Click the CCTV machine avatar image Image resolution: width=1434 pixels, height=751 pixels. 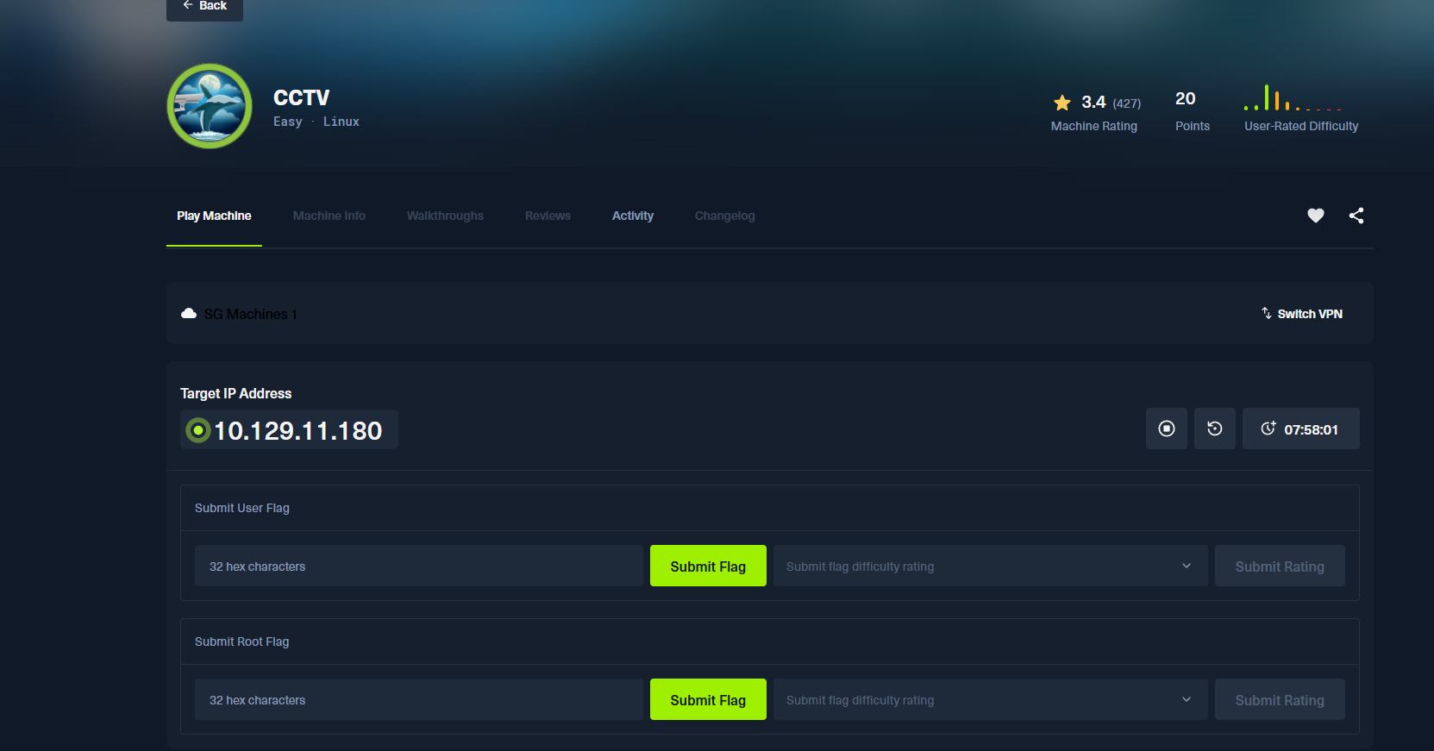click(210, 106)
